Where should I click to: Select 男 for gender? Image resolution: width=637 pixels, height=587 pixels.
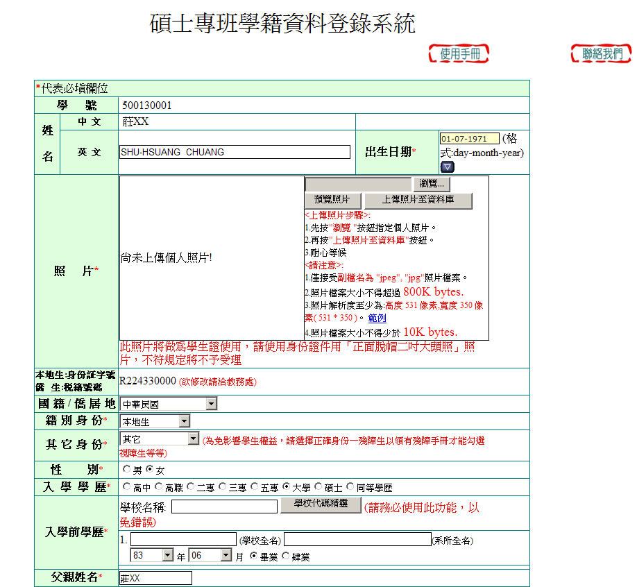coord(126,470)
